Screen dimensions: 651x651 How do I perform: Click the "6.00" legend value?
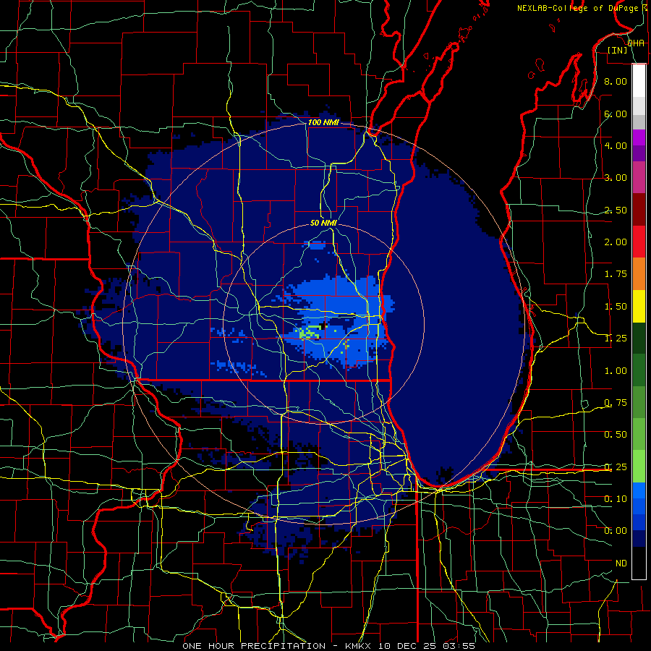[x=615, y=114]
